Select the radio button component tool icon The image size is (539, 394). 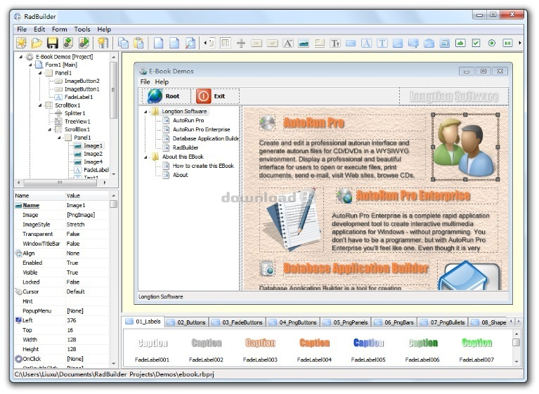pos(492,43)
